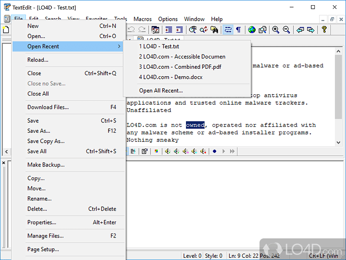Close the bottom output panel X

point(3,163)
